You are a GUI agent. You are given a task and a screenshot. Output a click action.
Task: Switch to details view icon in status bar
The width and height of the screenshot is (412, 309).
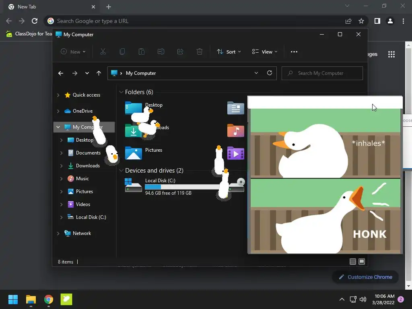[352, 262]
